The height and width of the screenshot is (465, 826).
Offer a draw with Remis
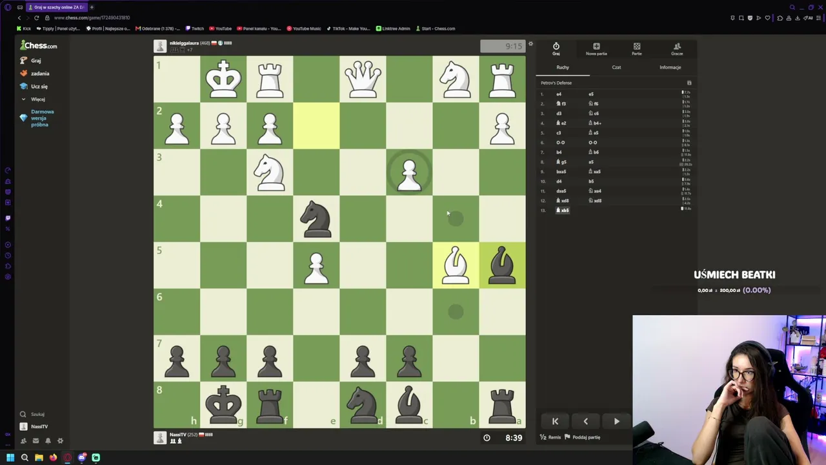point(550,437)
